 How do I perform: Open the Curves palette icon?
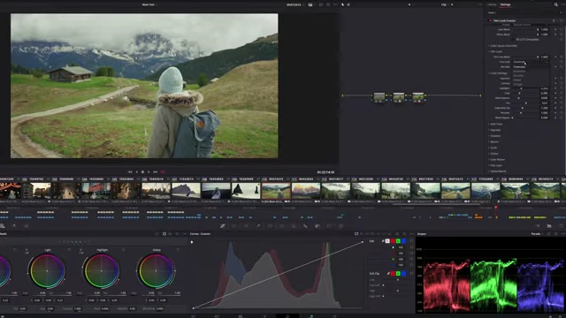[x=223, y=226]
